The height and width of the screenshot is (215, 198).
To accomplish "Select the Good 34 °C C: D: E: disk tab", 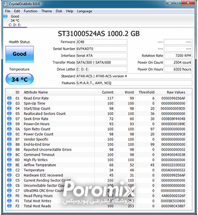I will pos(15,20).
